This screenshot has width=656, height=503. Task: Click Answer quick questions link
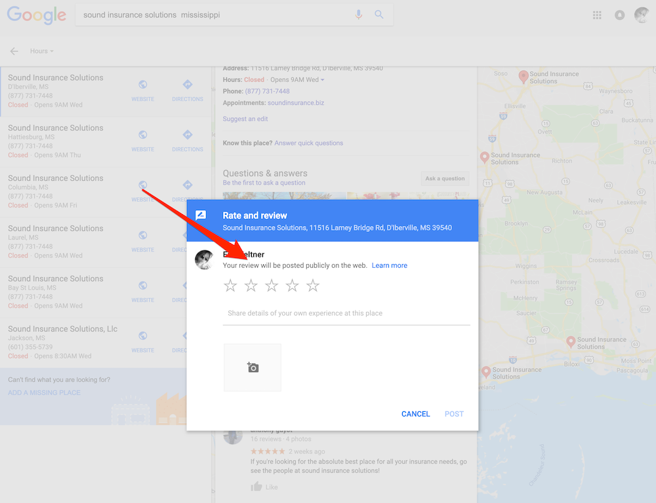309,143
